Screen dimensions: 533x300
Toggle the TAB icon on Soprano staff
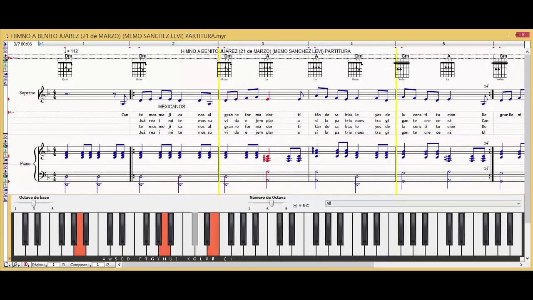[5, 74]
